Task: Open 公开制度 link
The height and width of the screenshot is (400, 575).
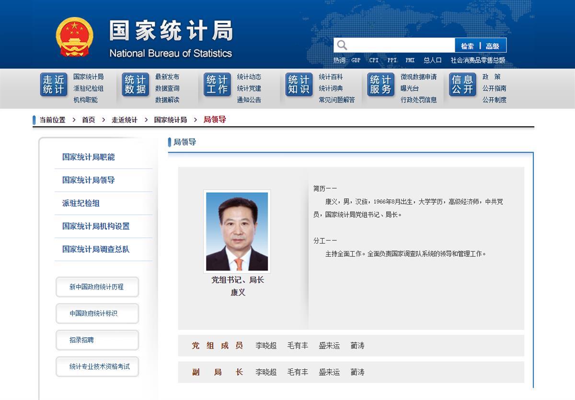Action: pyautogui.click(x=494, y=100)
